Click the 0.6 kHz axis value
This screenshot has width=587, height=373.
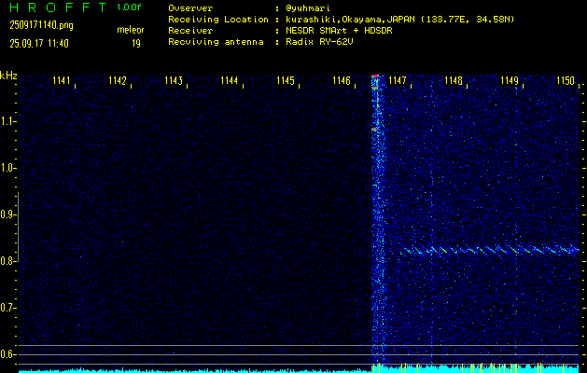tap(7, 354)
